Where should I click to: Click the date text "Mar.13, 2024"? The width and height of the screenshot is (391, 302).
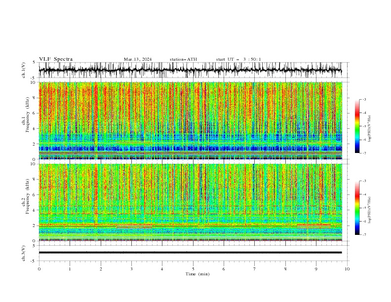pyautogui.click(x=138, y=59)
